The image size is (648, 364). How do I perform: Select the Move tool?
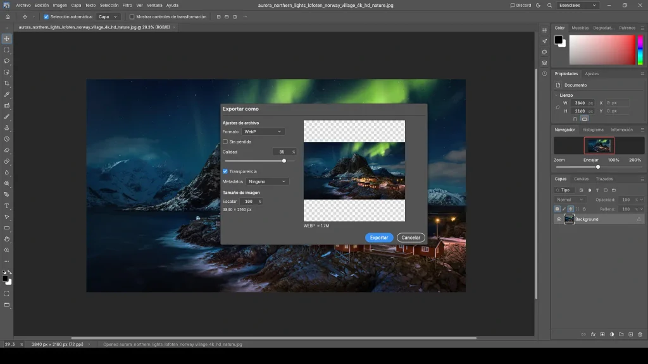click(6, 39)
